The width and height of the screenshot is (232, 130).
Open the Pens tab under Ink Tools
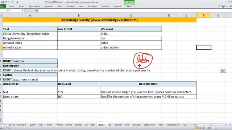point(129,6)
